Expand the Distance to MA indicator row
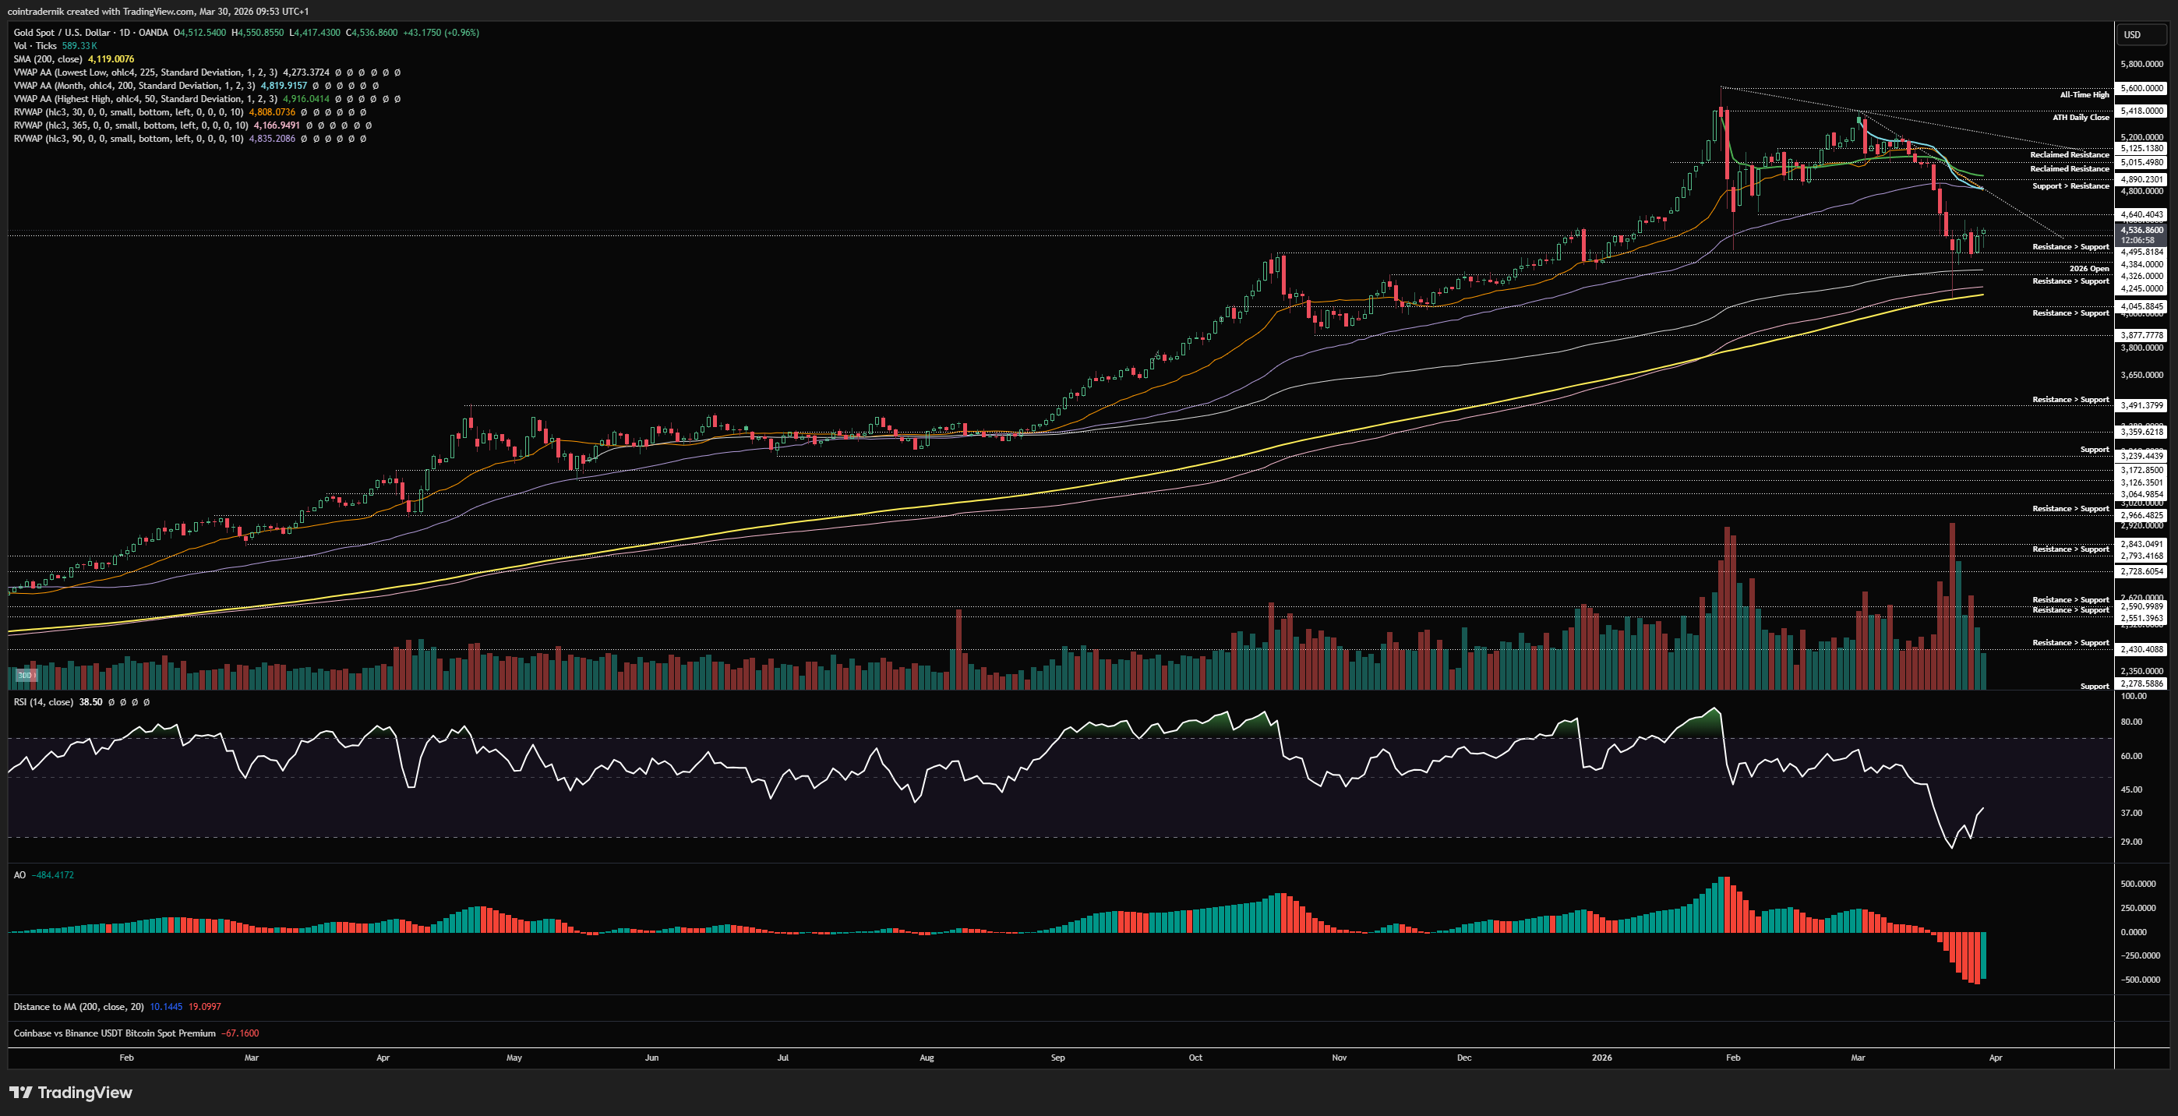Viewport: 2178px width, 1116px height. tap(79, 1006)
